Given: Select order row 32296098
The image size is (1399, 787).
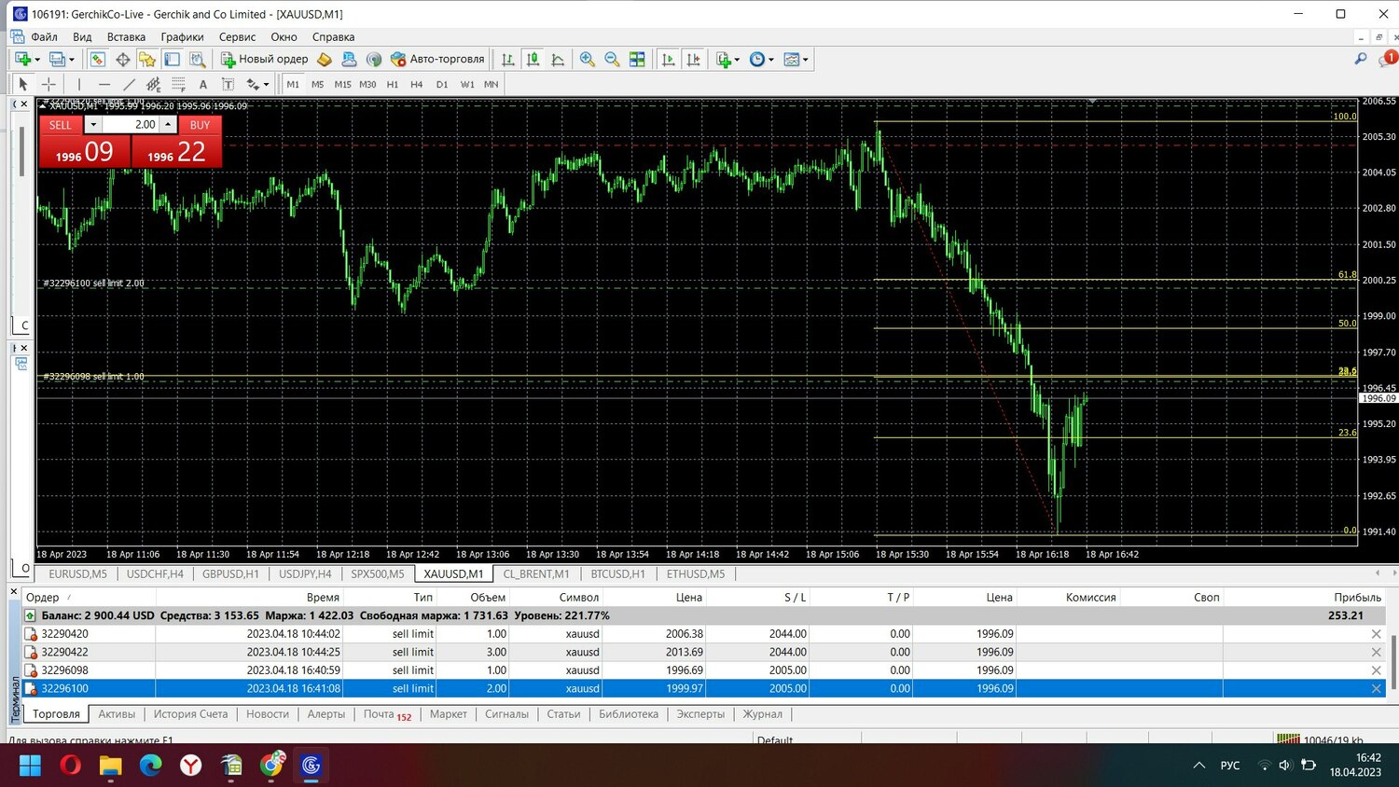Looking at the screenshot, I should click(x=706, y=670).
